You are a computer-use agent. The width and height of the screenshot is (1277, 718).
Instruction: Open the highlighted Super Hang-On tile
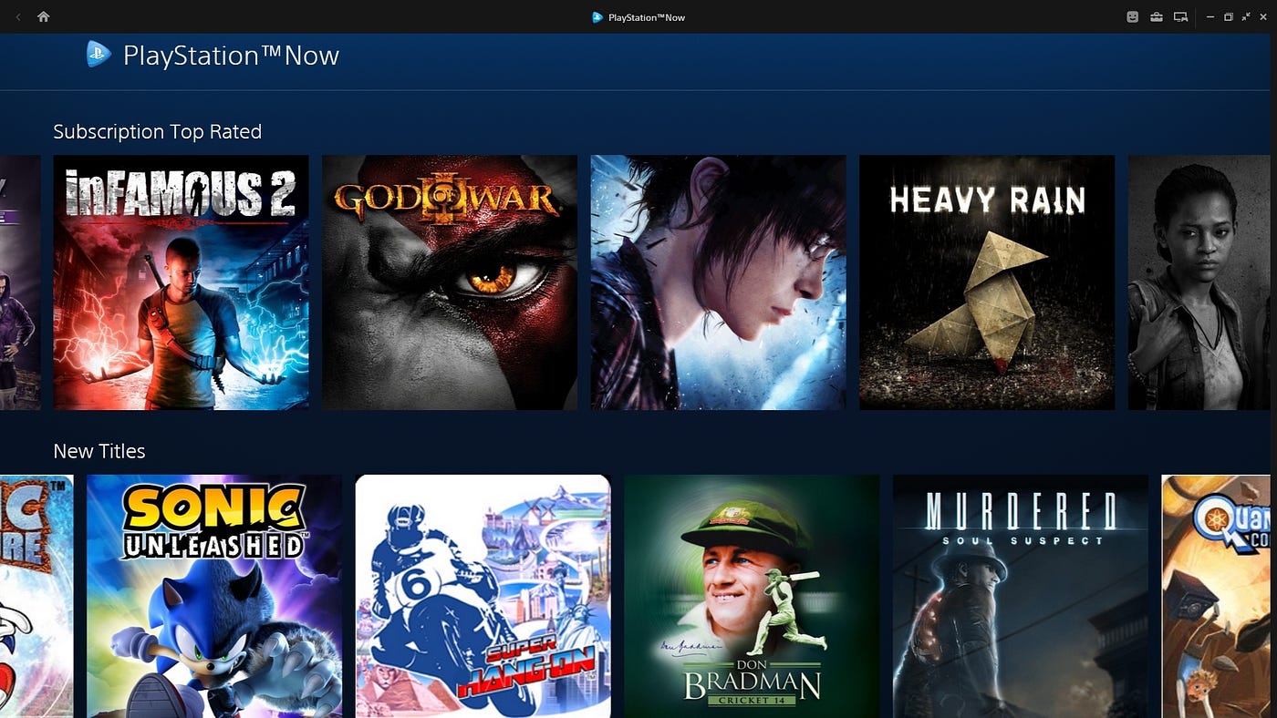coord(483,596)
